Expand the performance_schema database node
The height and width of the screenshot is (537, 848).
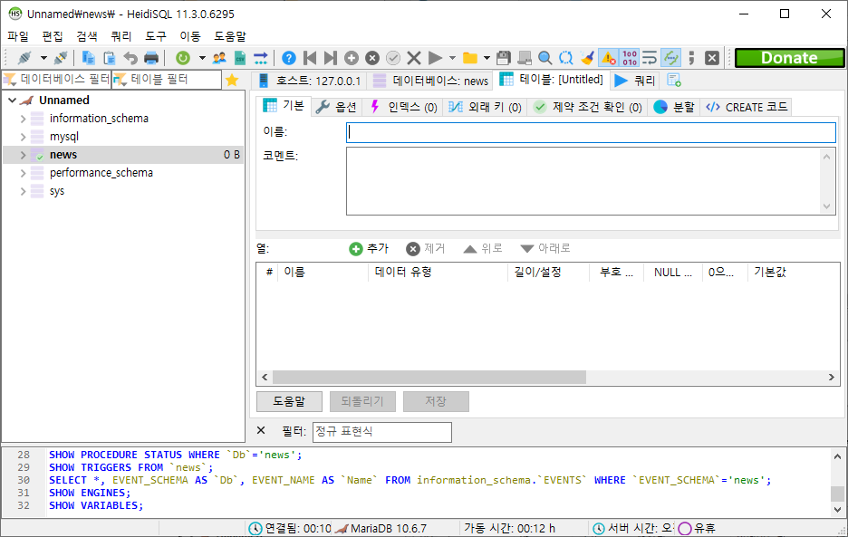point(23,173)
